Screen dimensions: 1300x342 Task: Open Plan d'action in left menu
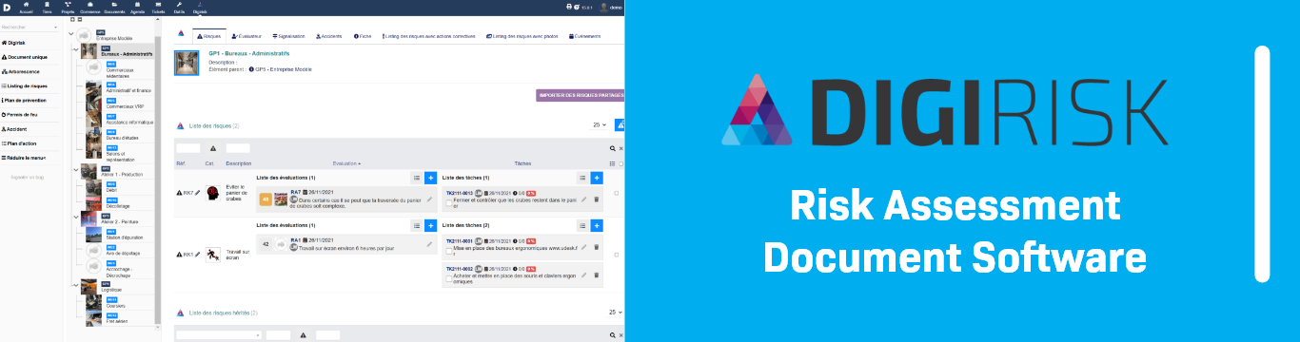[x=20, y=142]
